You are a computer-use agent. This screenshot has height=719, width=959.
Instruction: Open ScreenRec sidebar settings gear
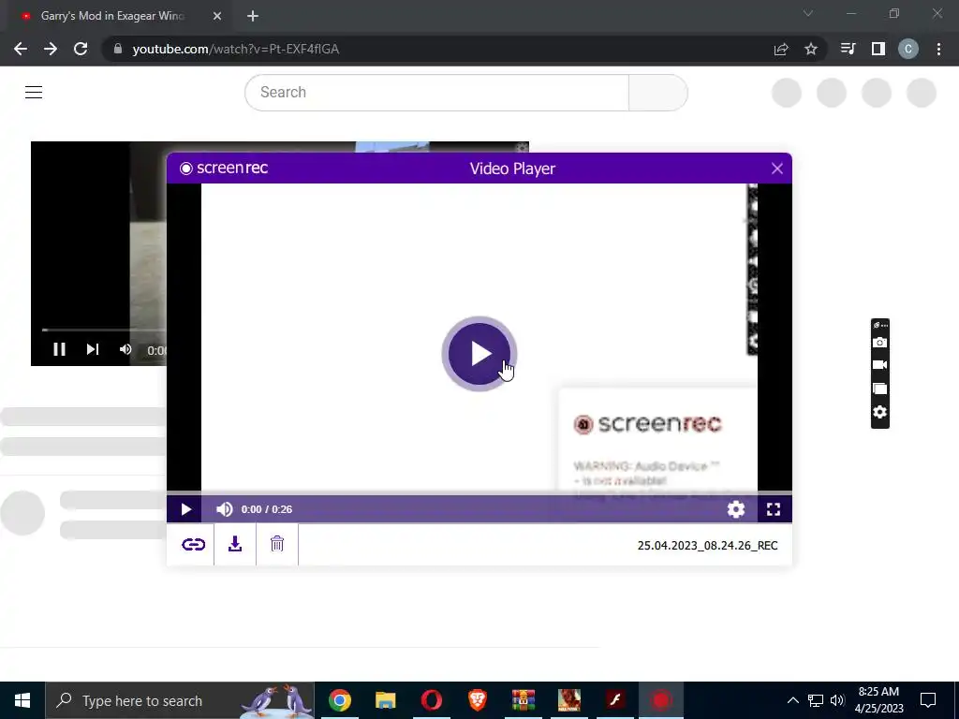[x=879, y=412]
